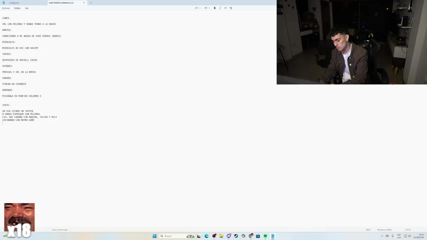Viewport: 427px width, 240px height.
Task: Click the Buscar taskbar search box
Action: click(177, 236)
